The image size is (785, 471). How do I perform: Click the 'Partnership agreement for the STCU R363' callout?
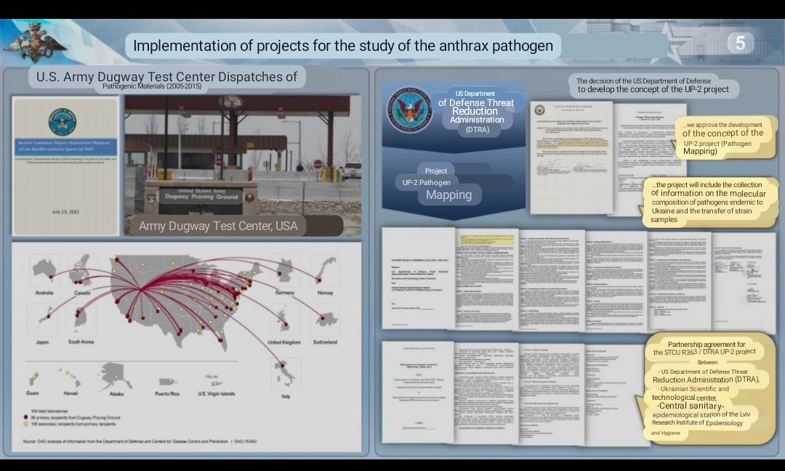(x=705, y=388)
